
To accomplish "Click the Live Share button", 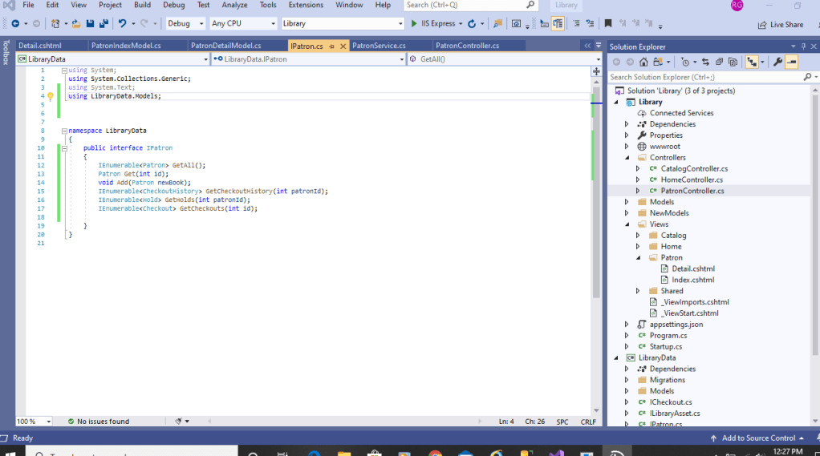I will tap(781, 25).
